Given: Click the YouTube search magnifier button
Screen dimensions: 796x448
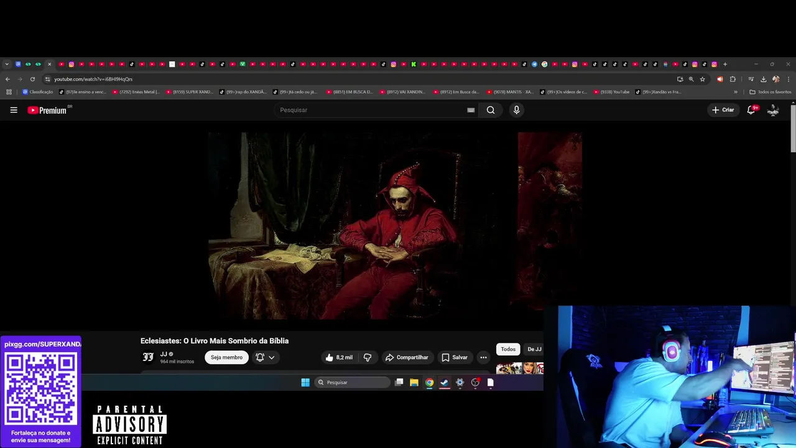Looking at the screenshot, I should (x=491, y=110).
